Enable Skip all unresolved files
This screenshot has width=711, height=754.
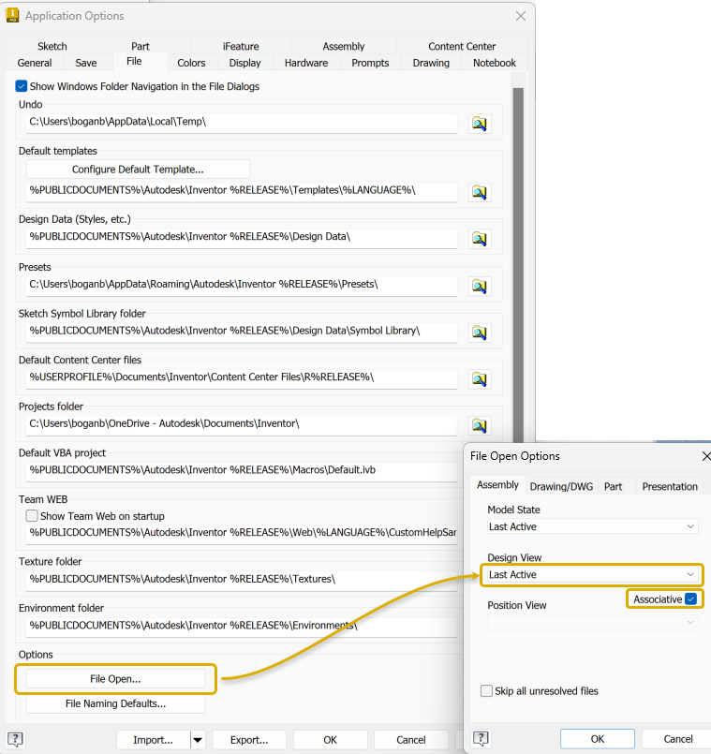pyautogui.click(x=486, y=691)
